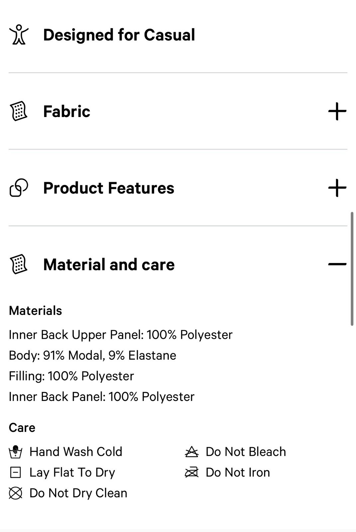Collapse Material and care minus button
The image size is (356, 532).
click(337, 264)
